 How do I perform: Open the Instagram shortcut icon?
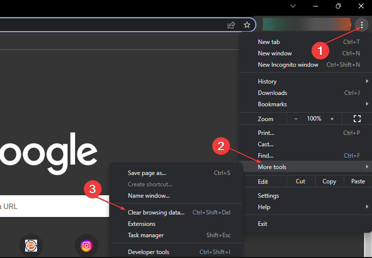[86, 245]
